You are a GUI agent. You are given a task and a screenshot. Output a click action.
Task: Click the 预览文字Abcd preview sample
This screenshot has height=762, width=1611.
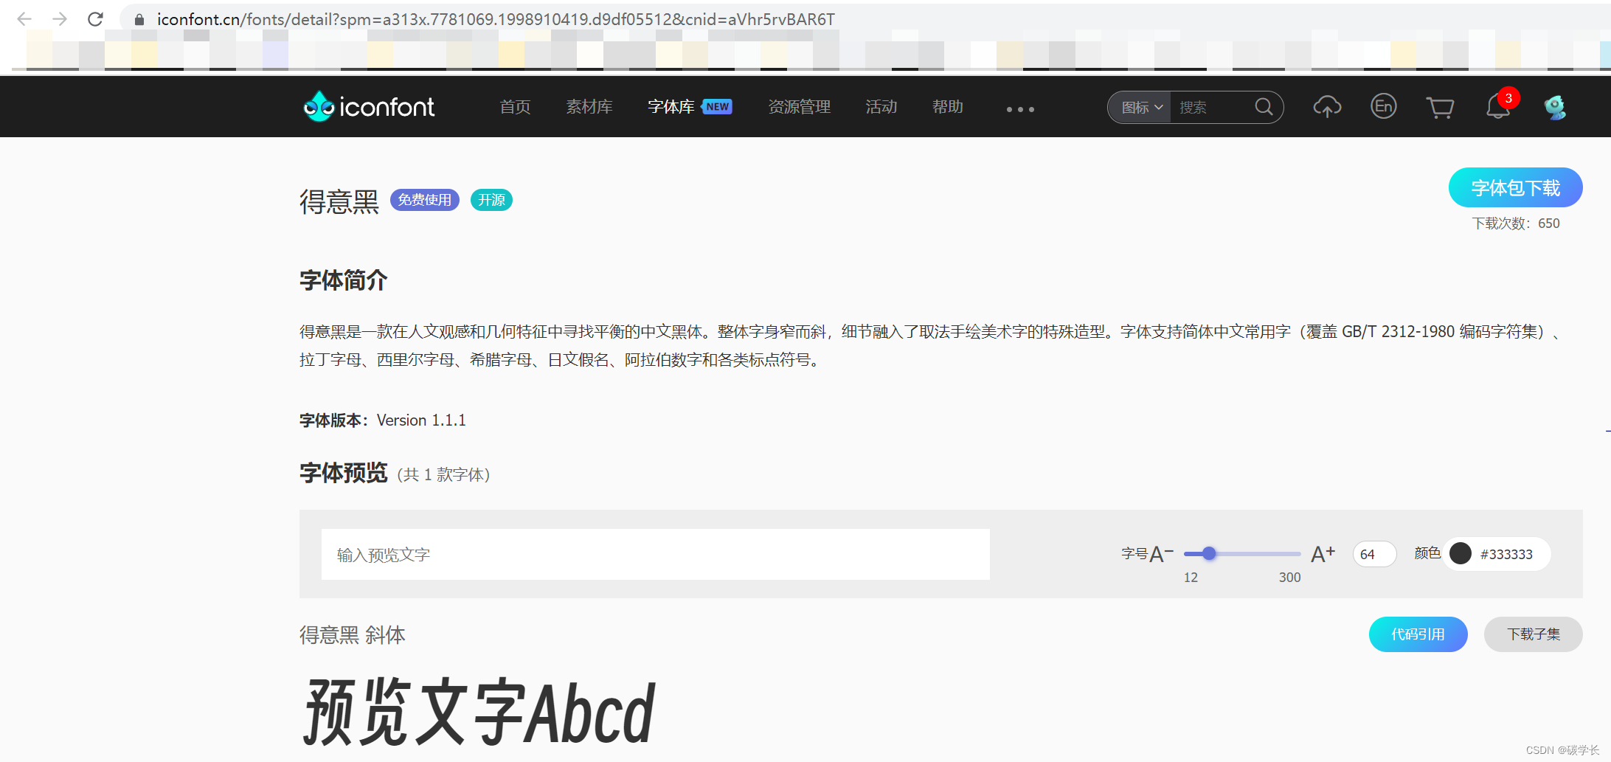tap(479, 713)
